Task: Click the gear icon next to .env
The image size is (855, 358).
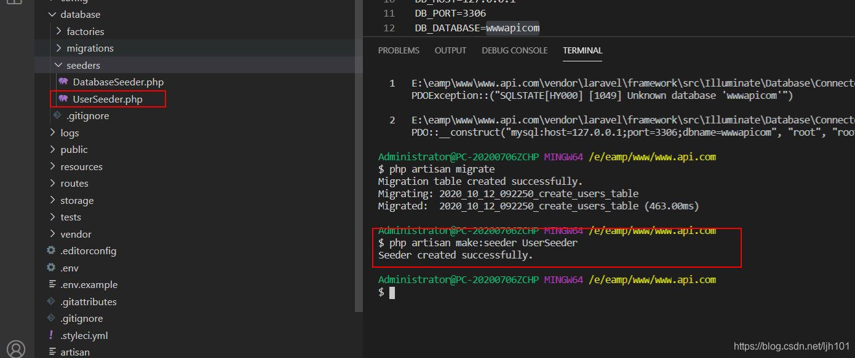Action: pos(51,268)
